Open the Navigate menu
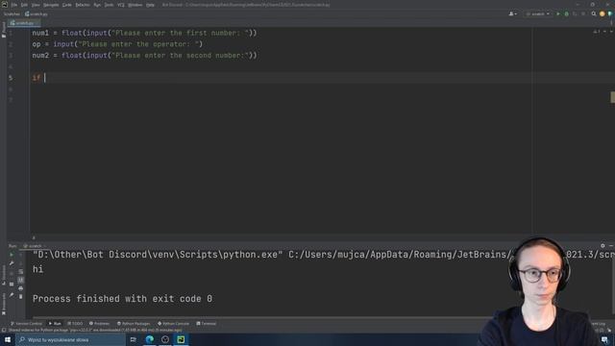Viewport: 615px width, 346px height. [x=51, y=5]
